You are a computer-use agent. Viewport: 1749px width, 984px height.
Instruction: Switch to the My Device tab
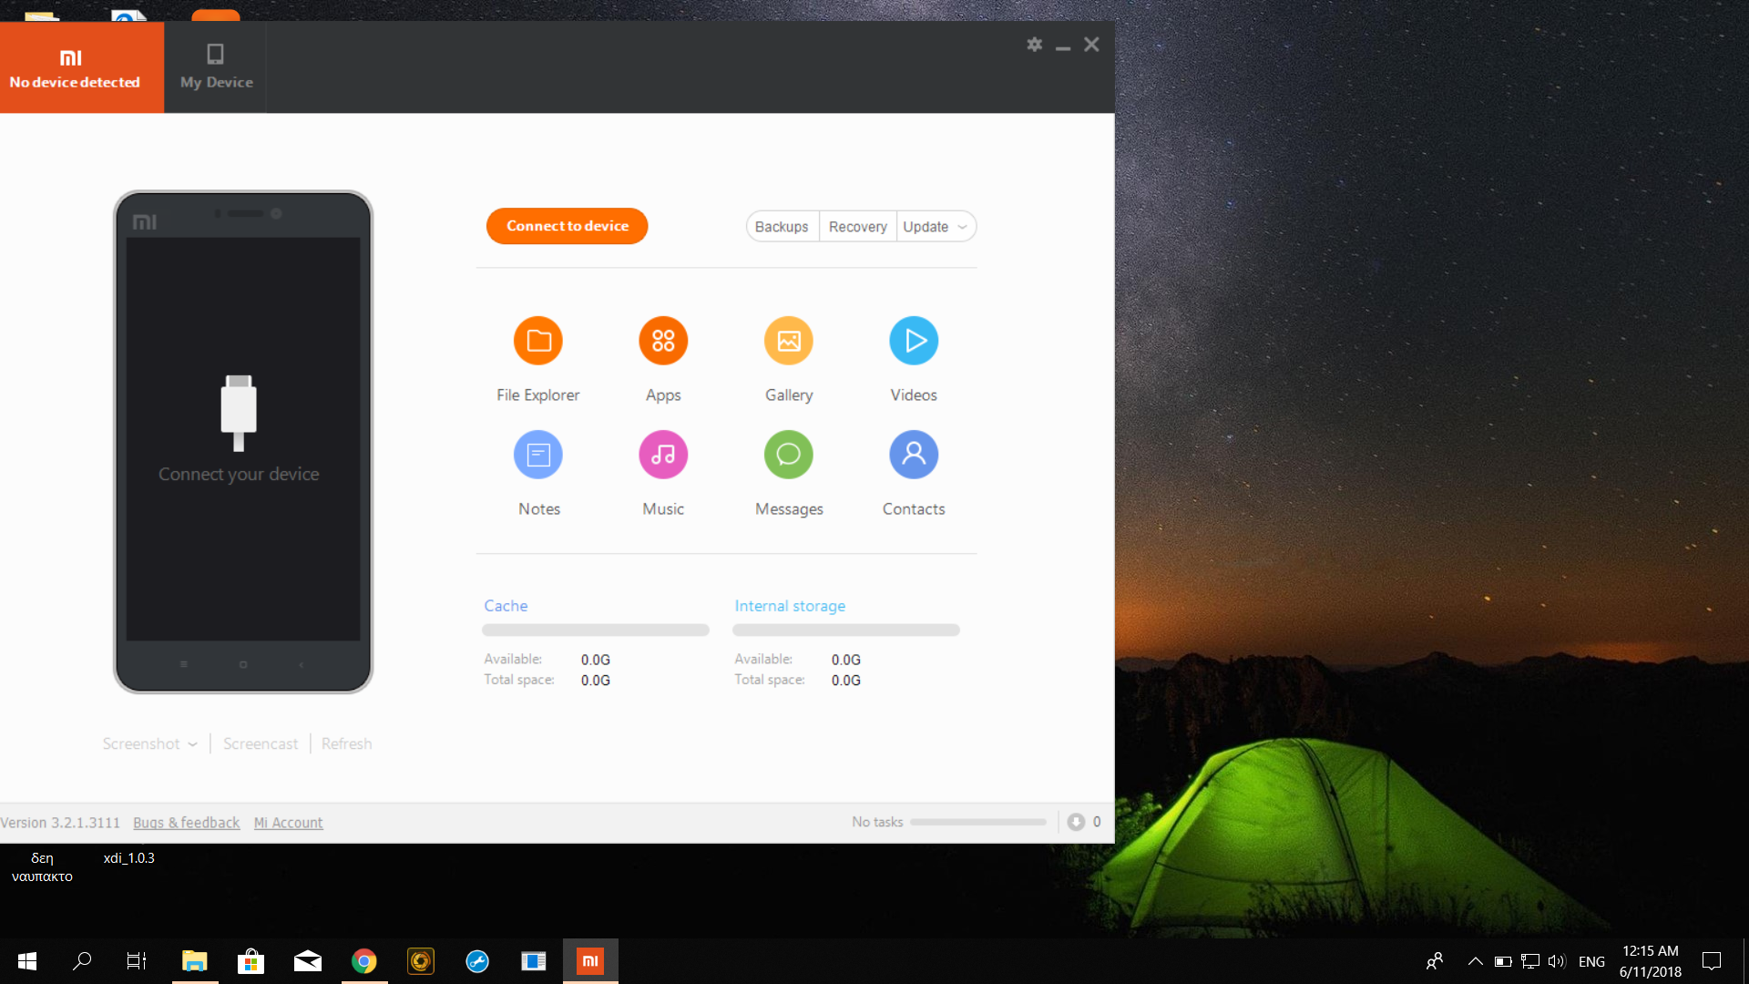tap(216, 67)
